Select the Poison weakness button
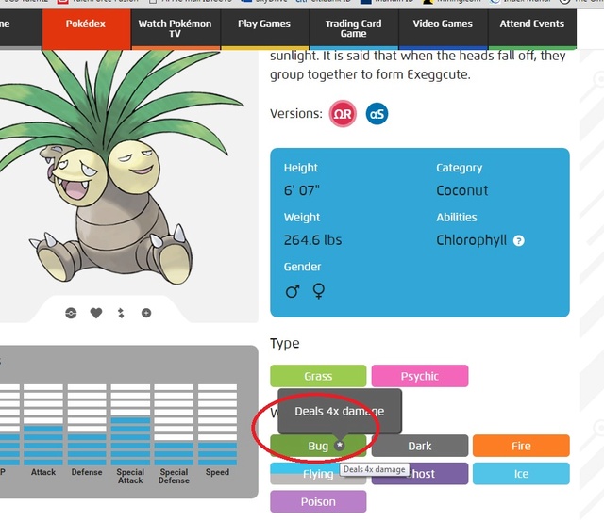 tap(318, 502)
